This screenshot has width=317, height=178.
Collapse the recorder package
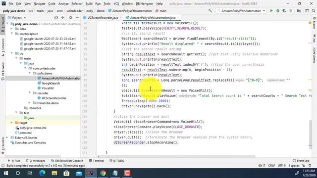point(30,93)
